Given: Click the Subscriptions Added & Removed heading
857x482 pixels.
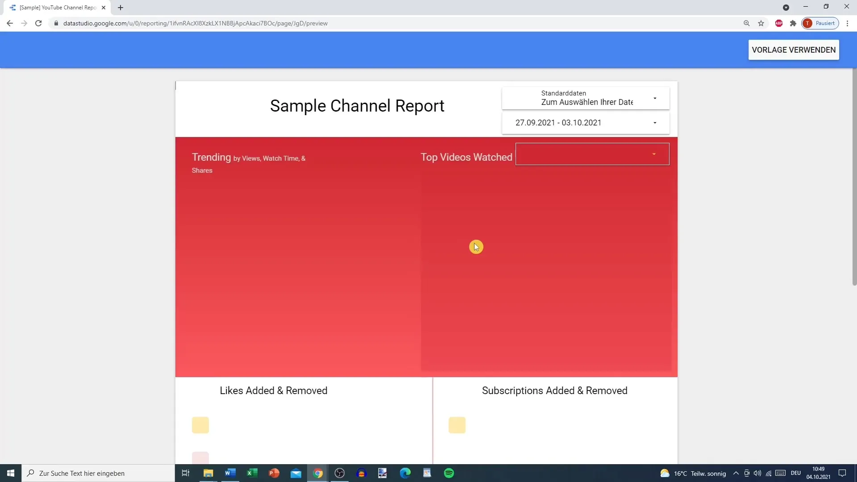Looking at the screenshot, I should (x=555, y=391).
